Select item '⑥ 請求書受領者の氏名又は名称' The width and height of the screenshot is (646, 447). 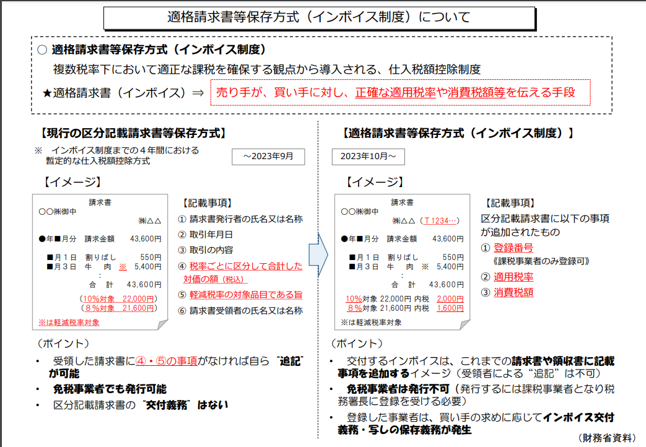240,311
